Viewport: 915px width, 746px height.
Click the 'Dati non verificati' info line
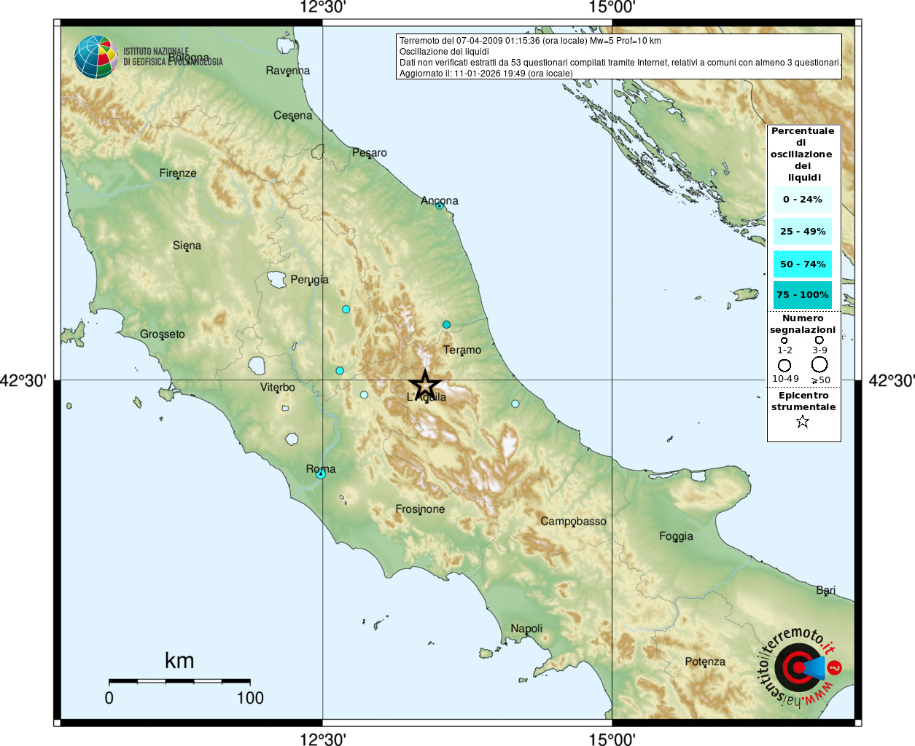[x=620, y=63]
